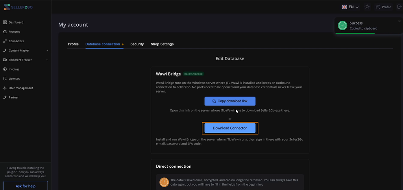Click the Licenses document icon
The height and width of the screenshot is (190, 403).
point(5,78)
